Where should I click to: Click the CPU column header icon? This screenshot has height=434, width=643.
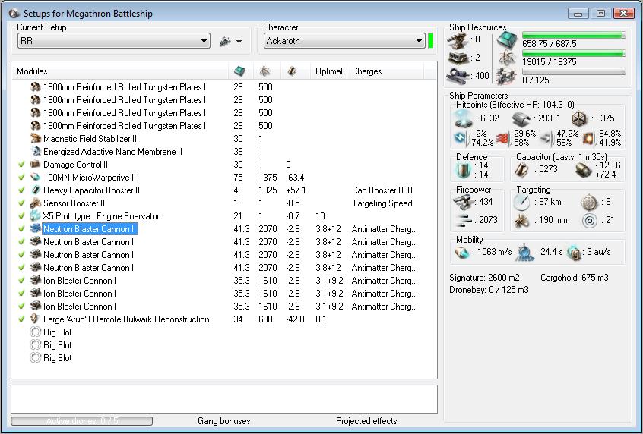pos(239,71)
